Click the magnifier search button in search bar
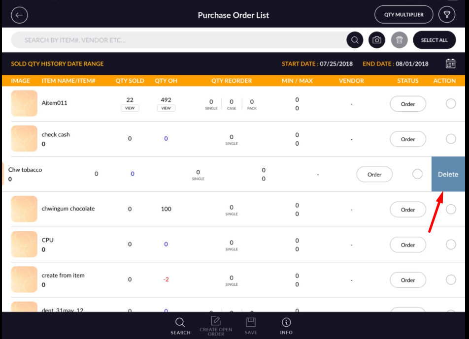469x339 pixels. [x=355, y=40]
